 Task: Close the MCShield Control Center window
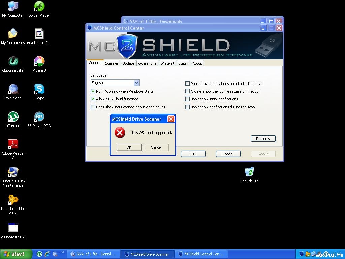[279, 28]
